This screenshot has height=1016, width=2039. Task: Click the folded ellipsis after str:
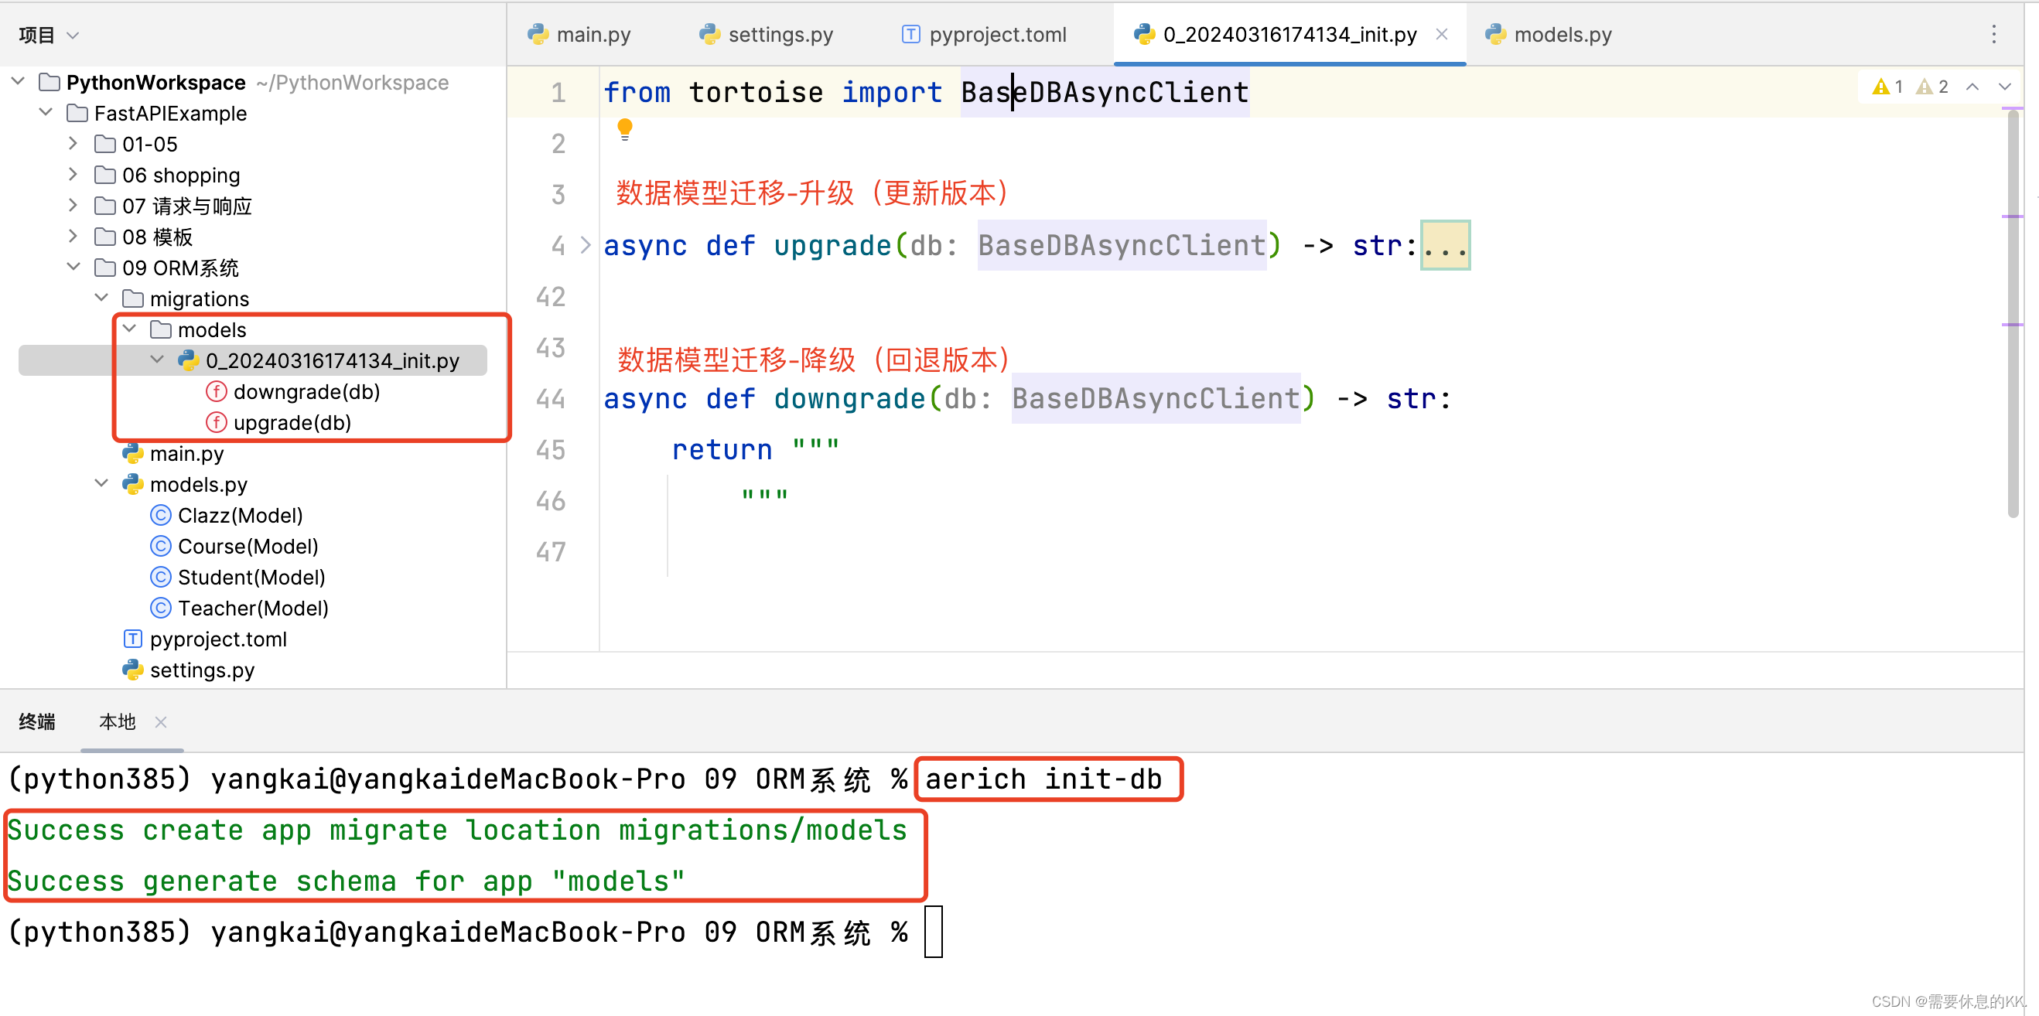pos(1445,245)
